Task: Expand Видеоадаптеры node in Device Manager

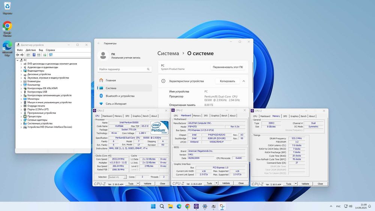Action: click(x=21, y=71)
